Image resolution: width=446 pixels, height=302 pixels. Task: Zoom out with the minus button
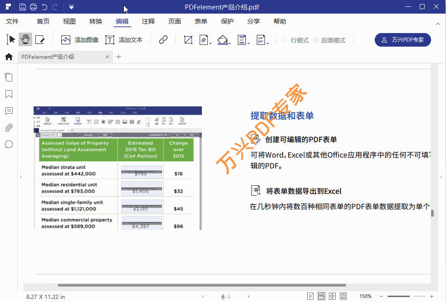(382, 296)
